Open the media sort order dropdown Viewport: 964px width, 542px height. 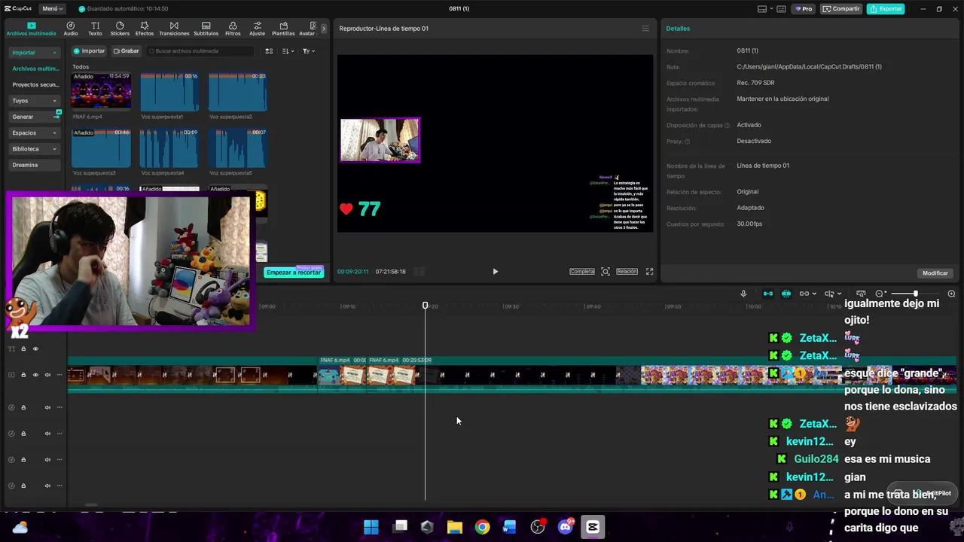pos(288,51)
